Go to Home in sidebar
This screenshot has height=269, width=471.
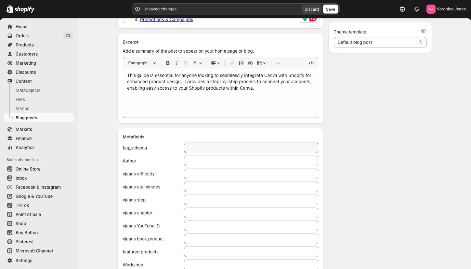tap(21, 27)
